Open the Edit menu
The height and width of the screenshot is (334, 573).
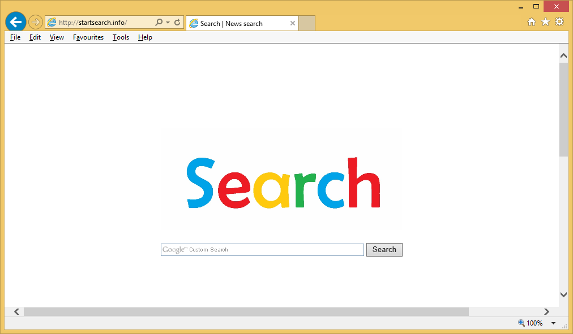(35, 37)
